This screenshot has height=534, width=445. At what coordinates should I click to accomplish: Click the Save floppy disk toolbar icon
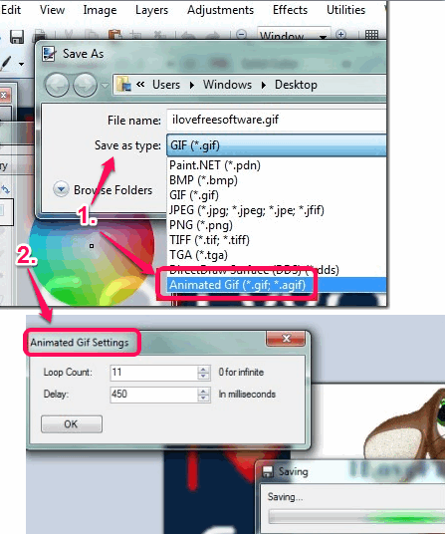click(16, 37)
